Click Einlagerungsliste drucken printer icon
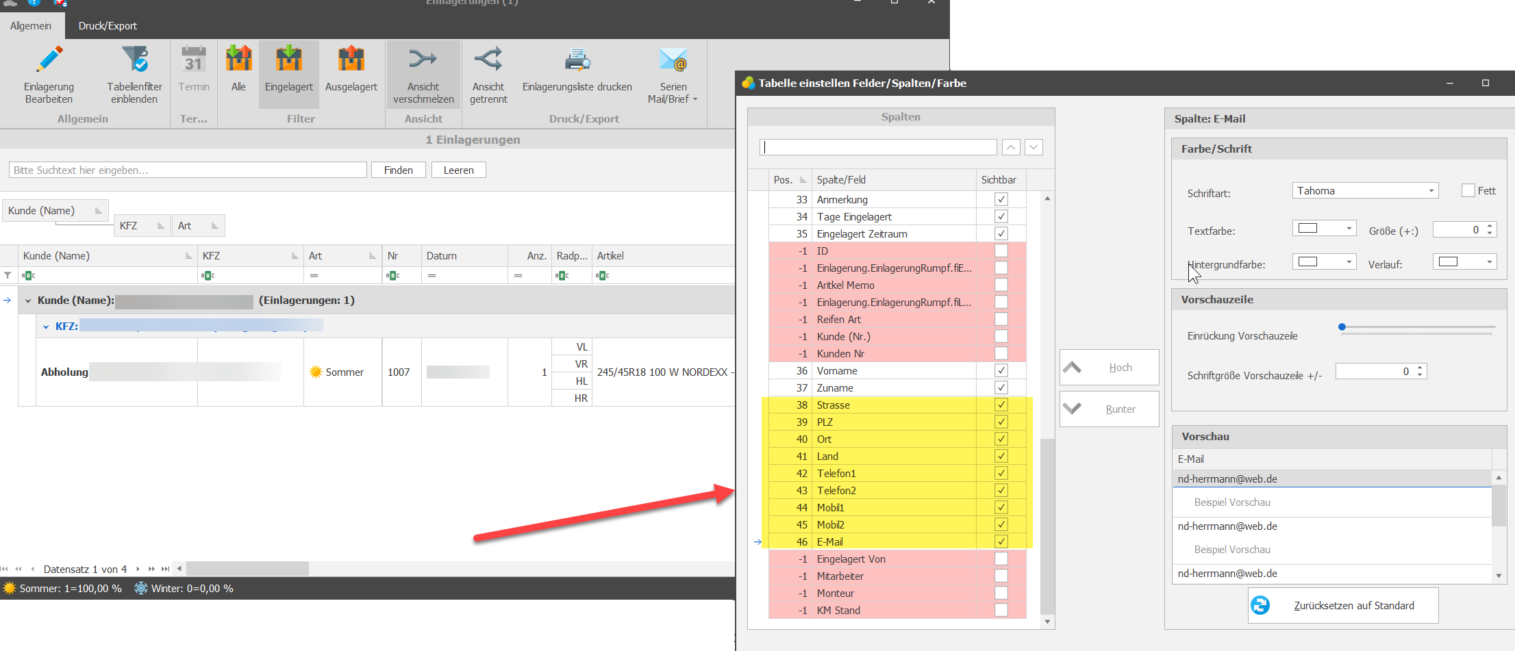The height and width of the screenshot is (651, 1515). click(x=577, y=60)
